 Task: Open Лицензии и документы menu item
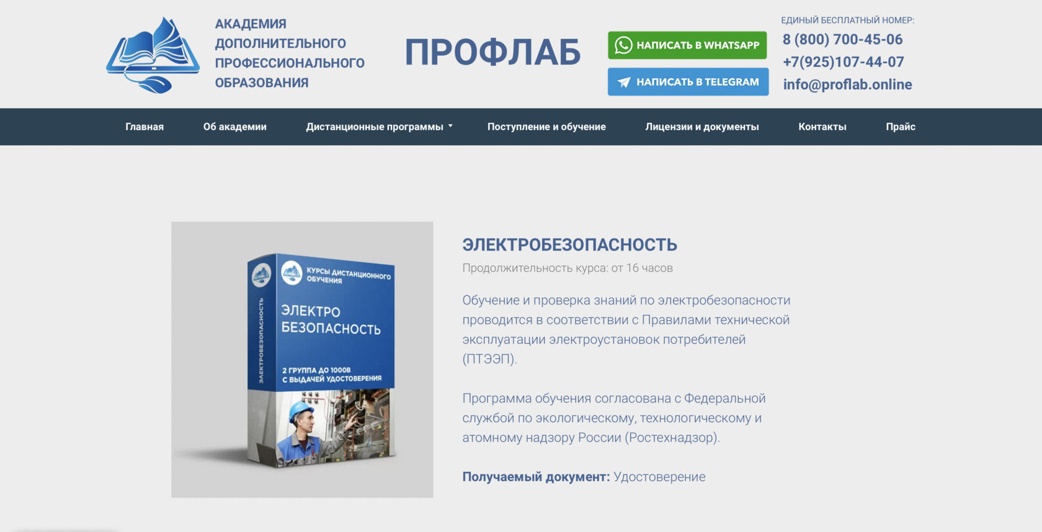(x=702, y=126)
